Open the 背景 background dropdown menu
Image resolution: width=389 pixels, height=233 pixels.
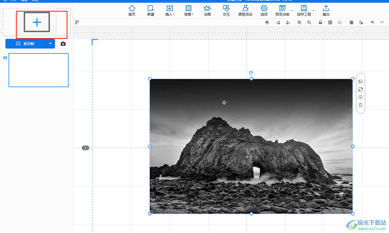coord(189,11)
